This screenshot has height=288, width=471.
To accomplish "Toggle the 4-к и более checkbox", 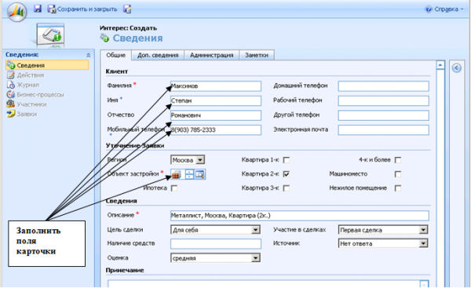I will click(x=398, y=160).
